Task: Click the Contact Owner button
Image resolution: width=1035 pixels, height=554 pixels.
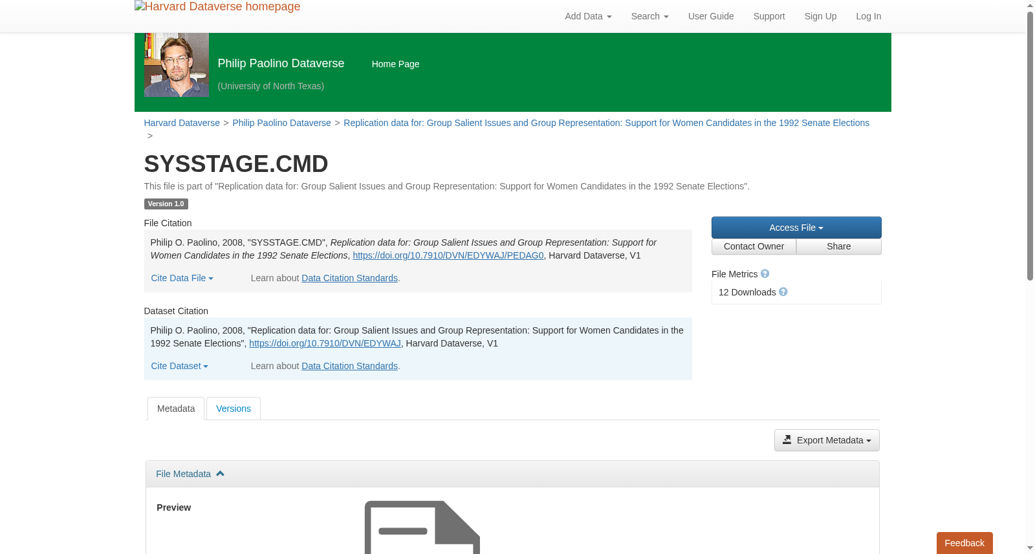Action: pyautogui.click(x=754, y=246)
